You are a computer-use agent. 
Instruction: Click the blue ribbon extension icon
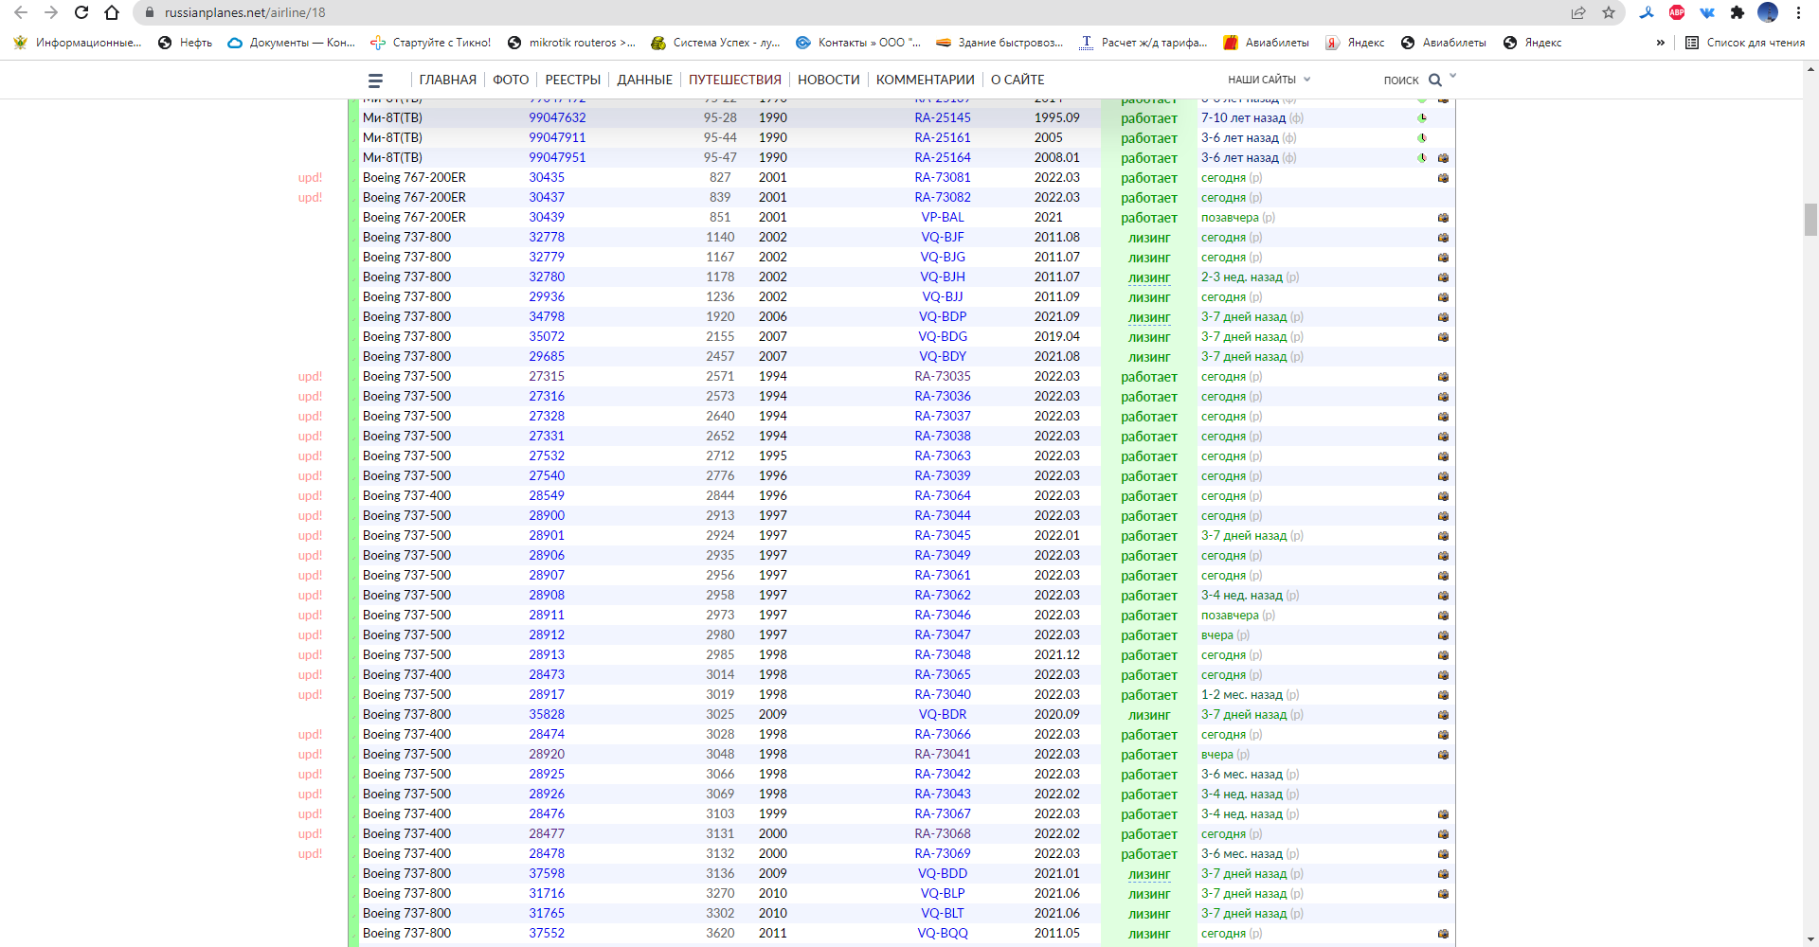[1647, 12]
